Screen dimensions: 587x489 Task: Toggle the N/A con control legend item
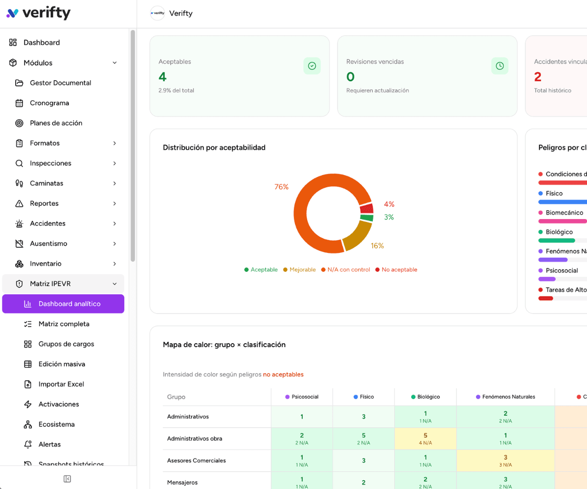345,269
